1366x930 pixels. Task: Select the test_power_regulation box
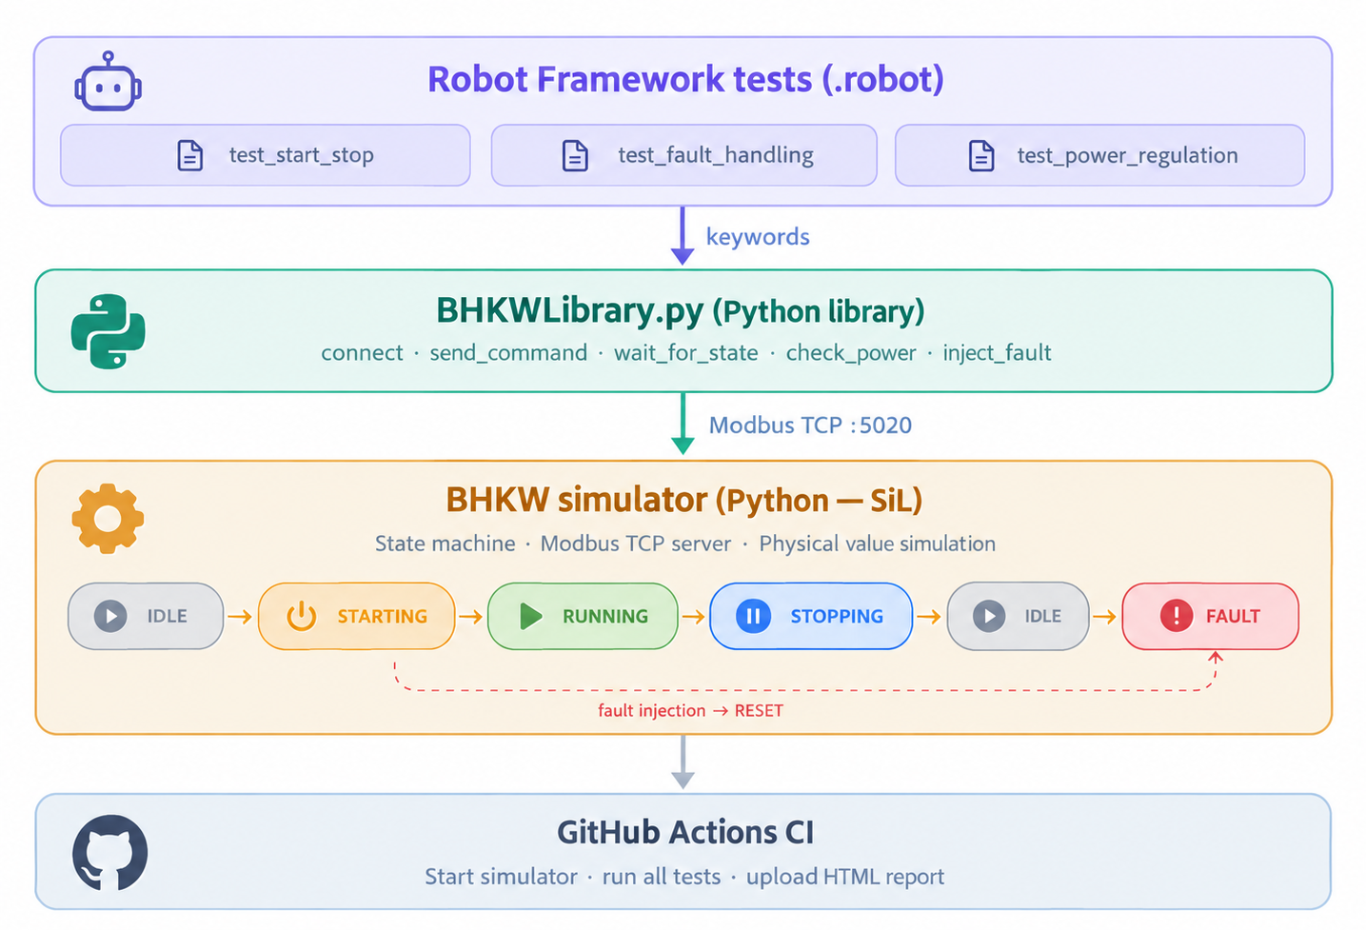(x=1099, y=155)
